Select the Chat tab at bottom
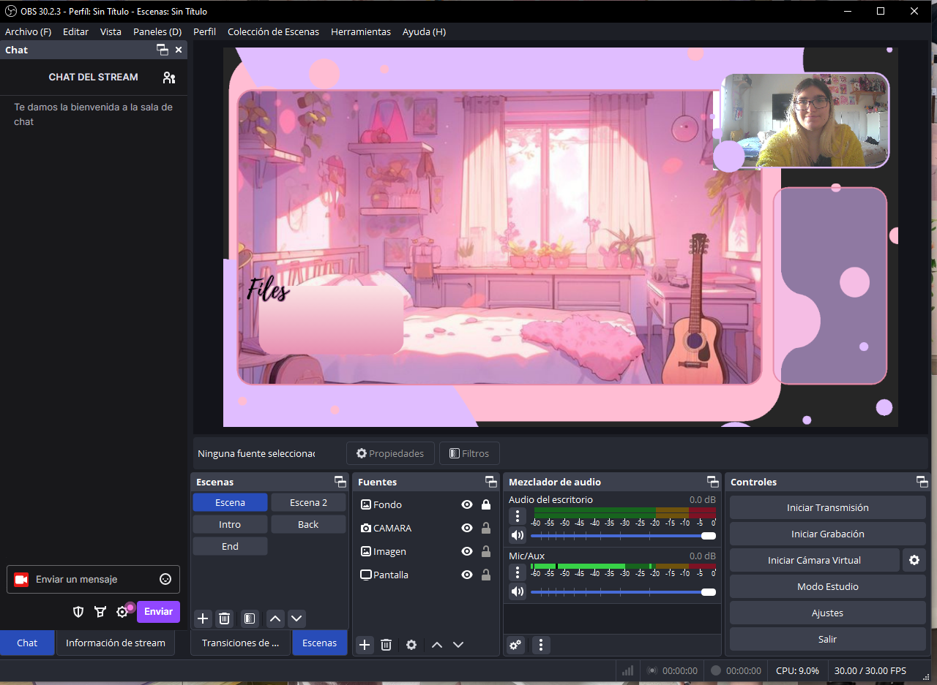 click(27, 643)
